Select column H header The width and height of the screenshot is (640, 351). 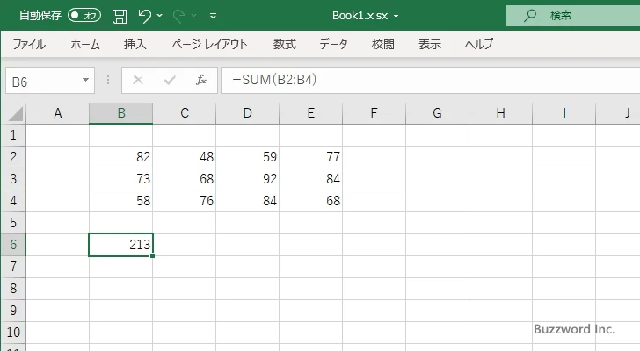tap(501, 113)
